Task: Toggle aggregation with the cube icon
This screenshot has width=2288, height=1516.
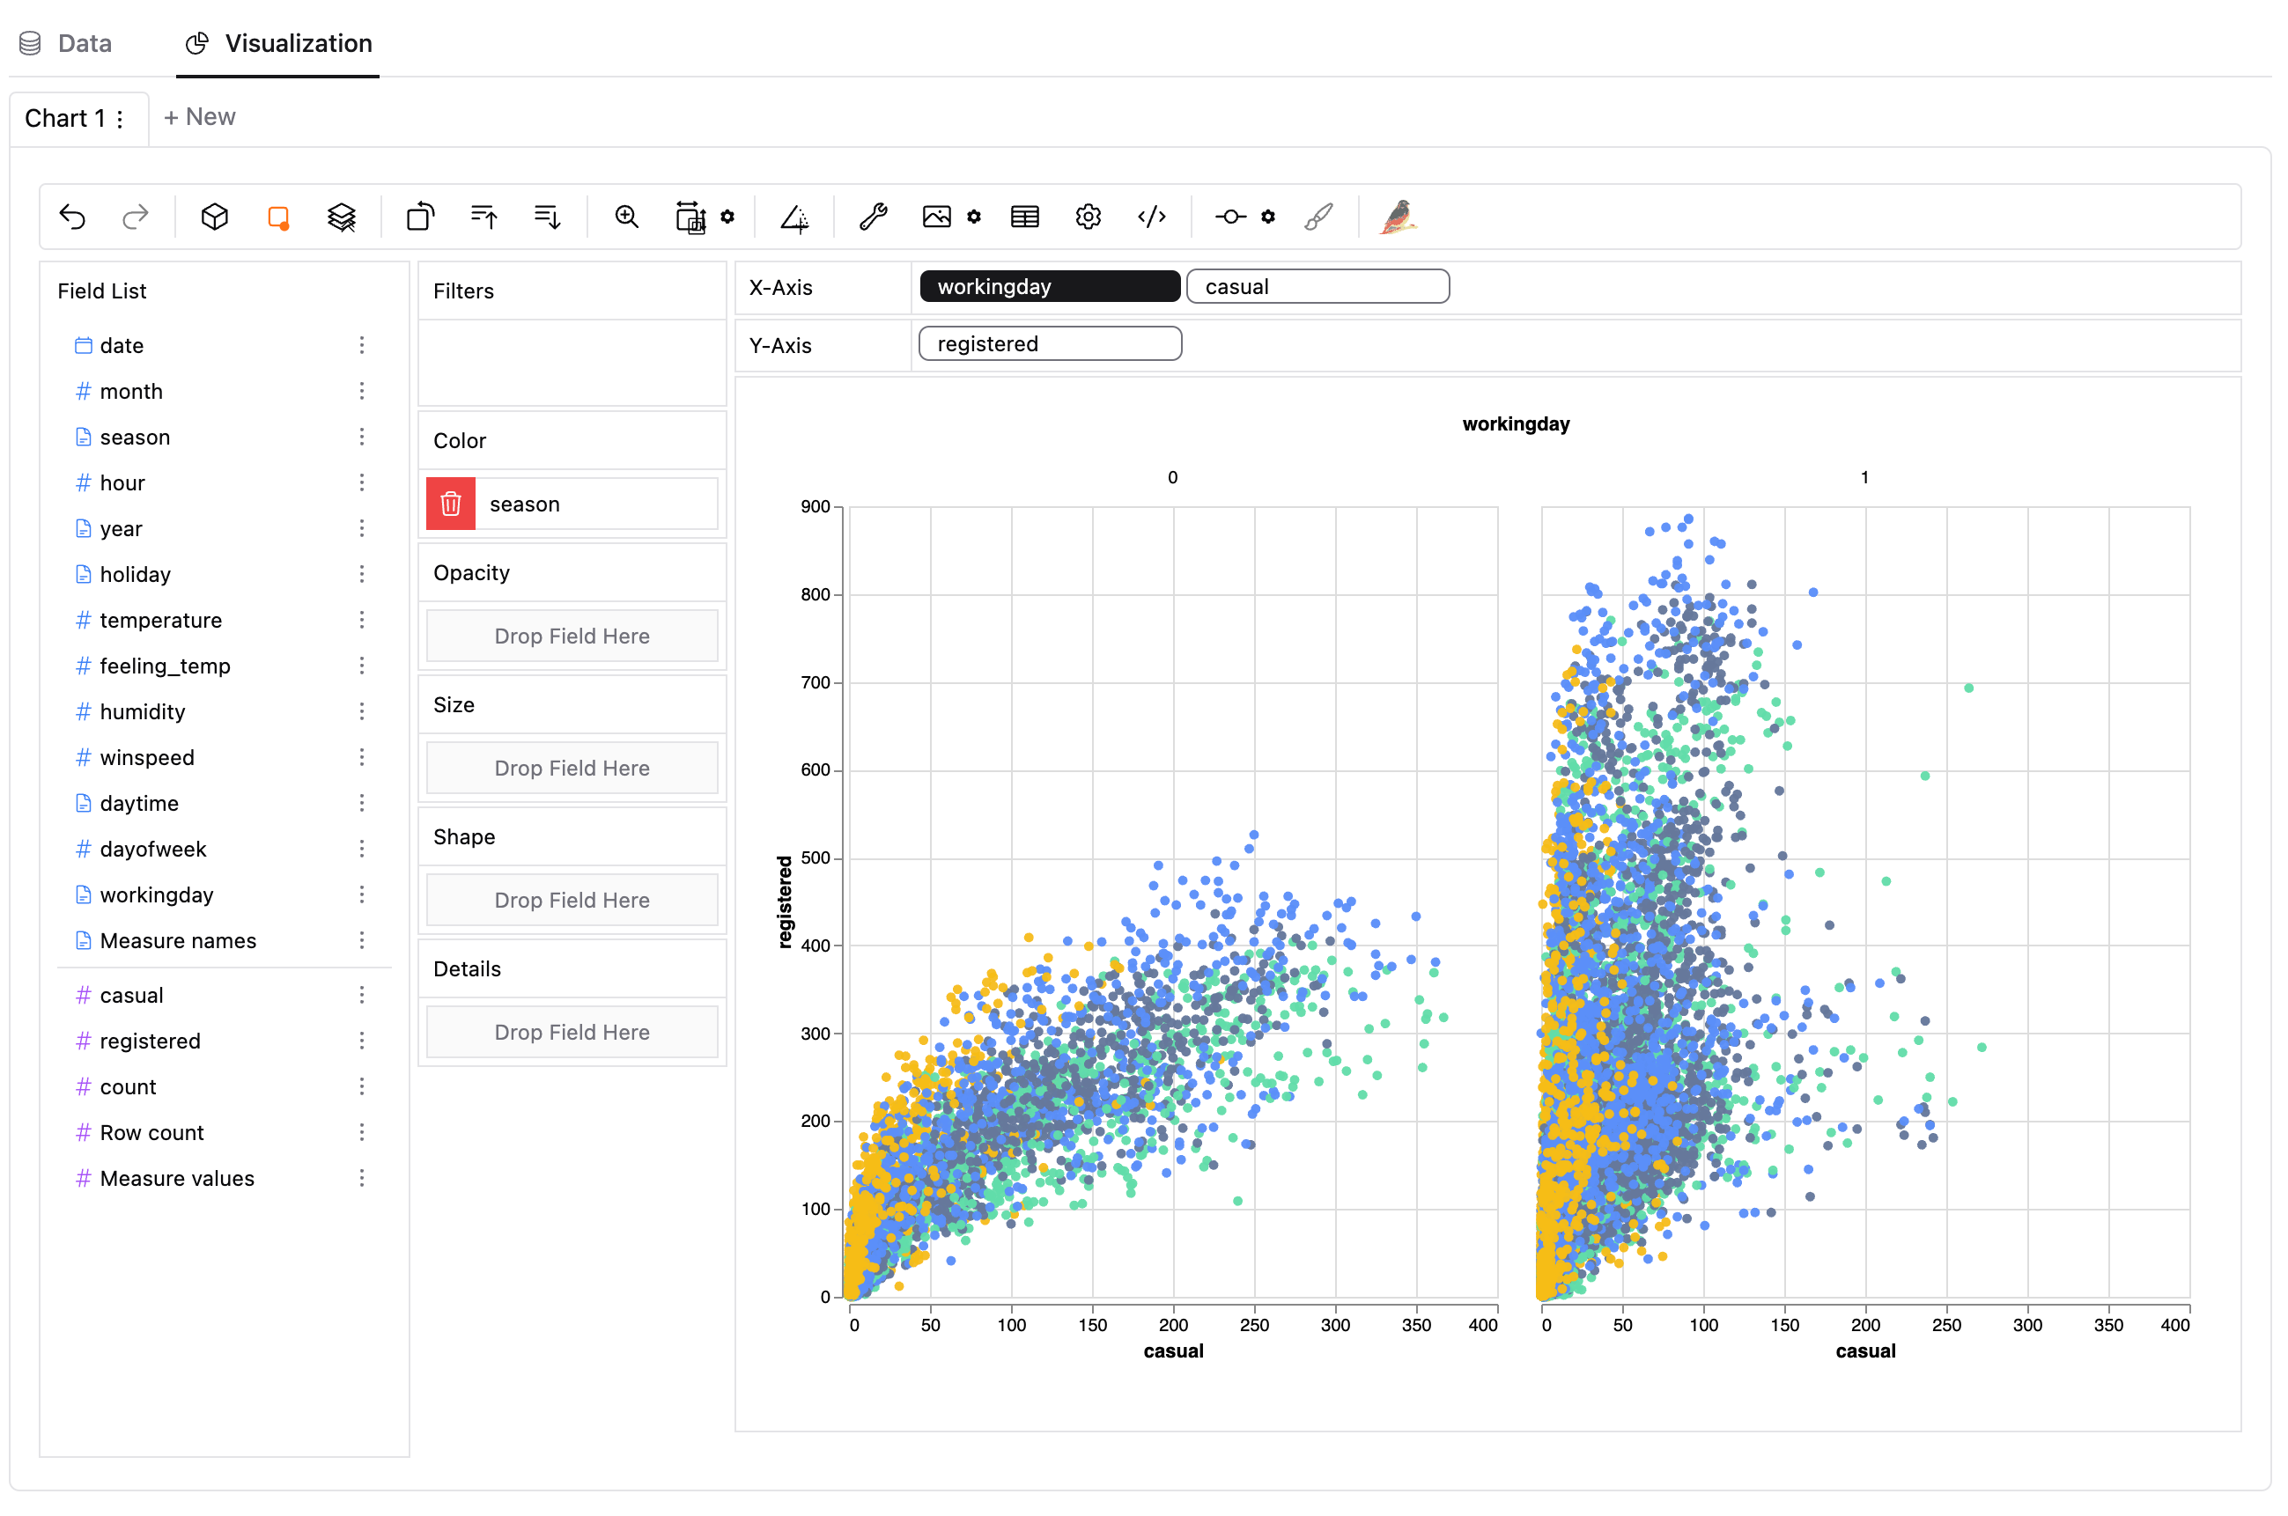Action: coord(214,217)
